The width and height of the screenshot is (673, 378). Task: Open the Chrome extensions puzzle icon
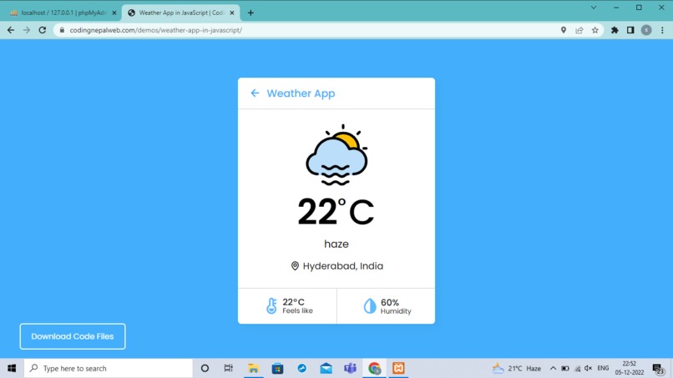coord(615,30)
